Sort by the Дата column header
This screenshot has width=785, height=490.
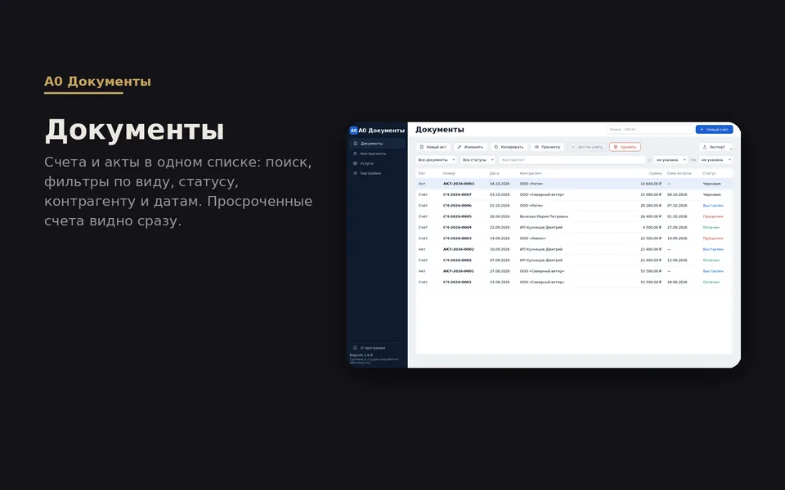coord(494,173)
